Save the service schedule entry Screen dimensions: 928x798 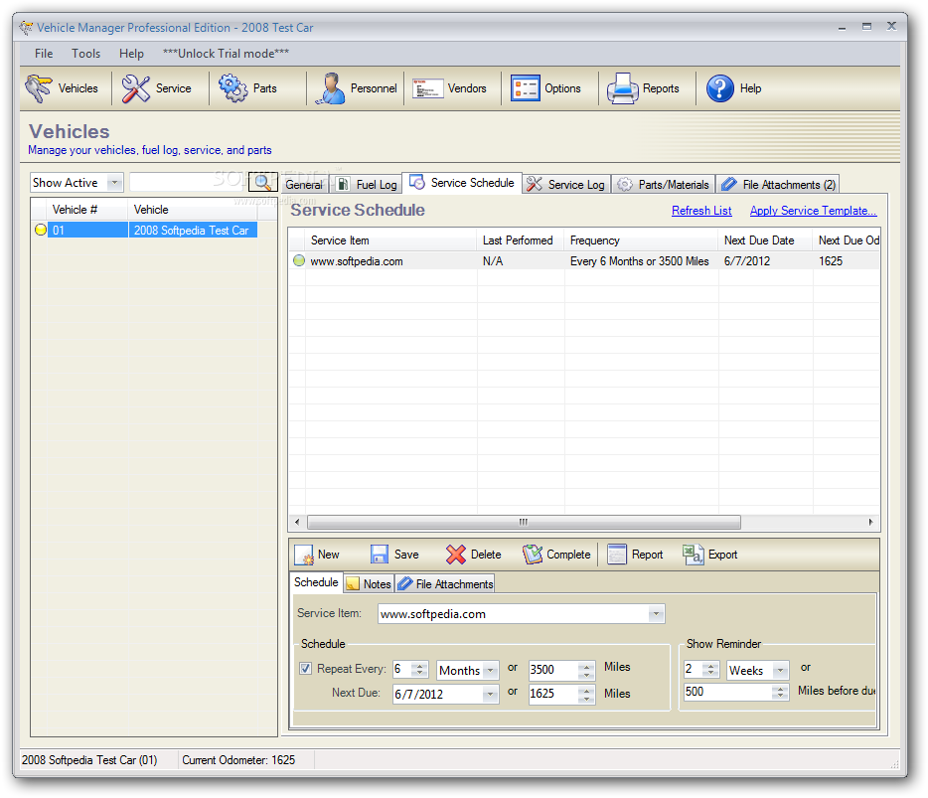[394, 555]
